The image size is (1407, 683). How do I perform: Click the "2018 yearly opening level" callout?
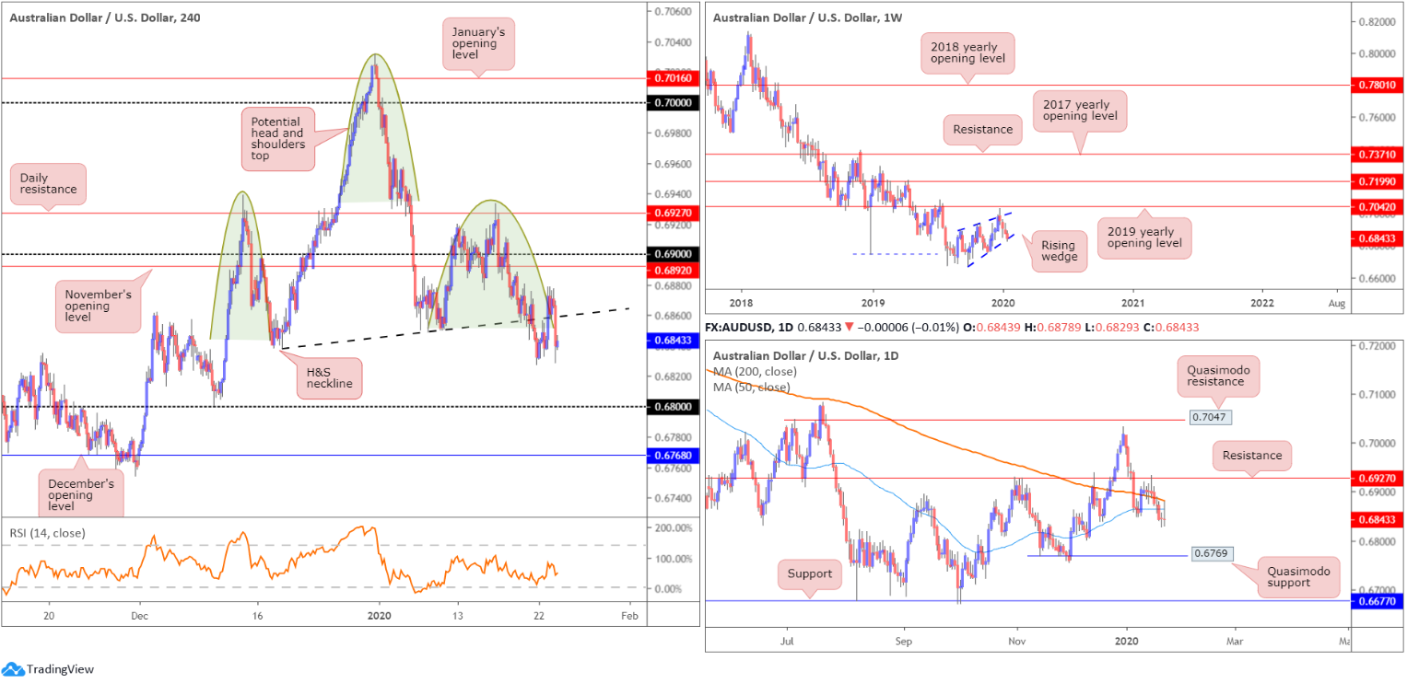coord(967,55)
